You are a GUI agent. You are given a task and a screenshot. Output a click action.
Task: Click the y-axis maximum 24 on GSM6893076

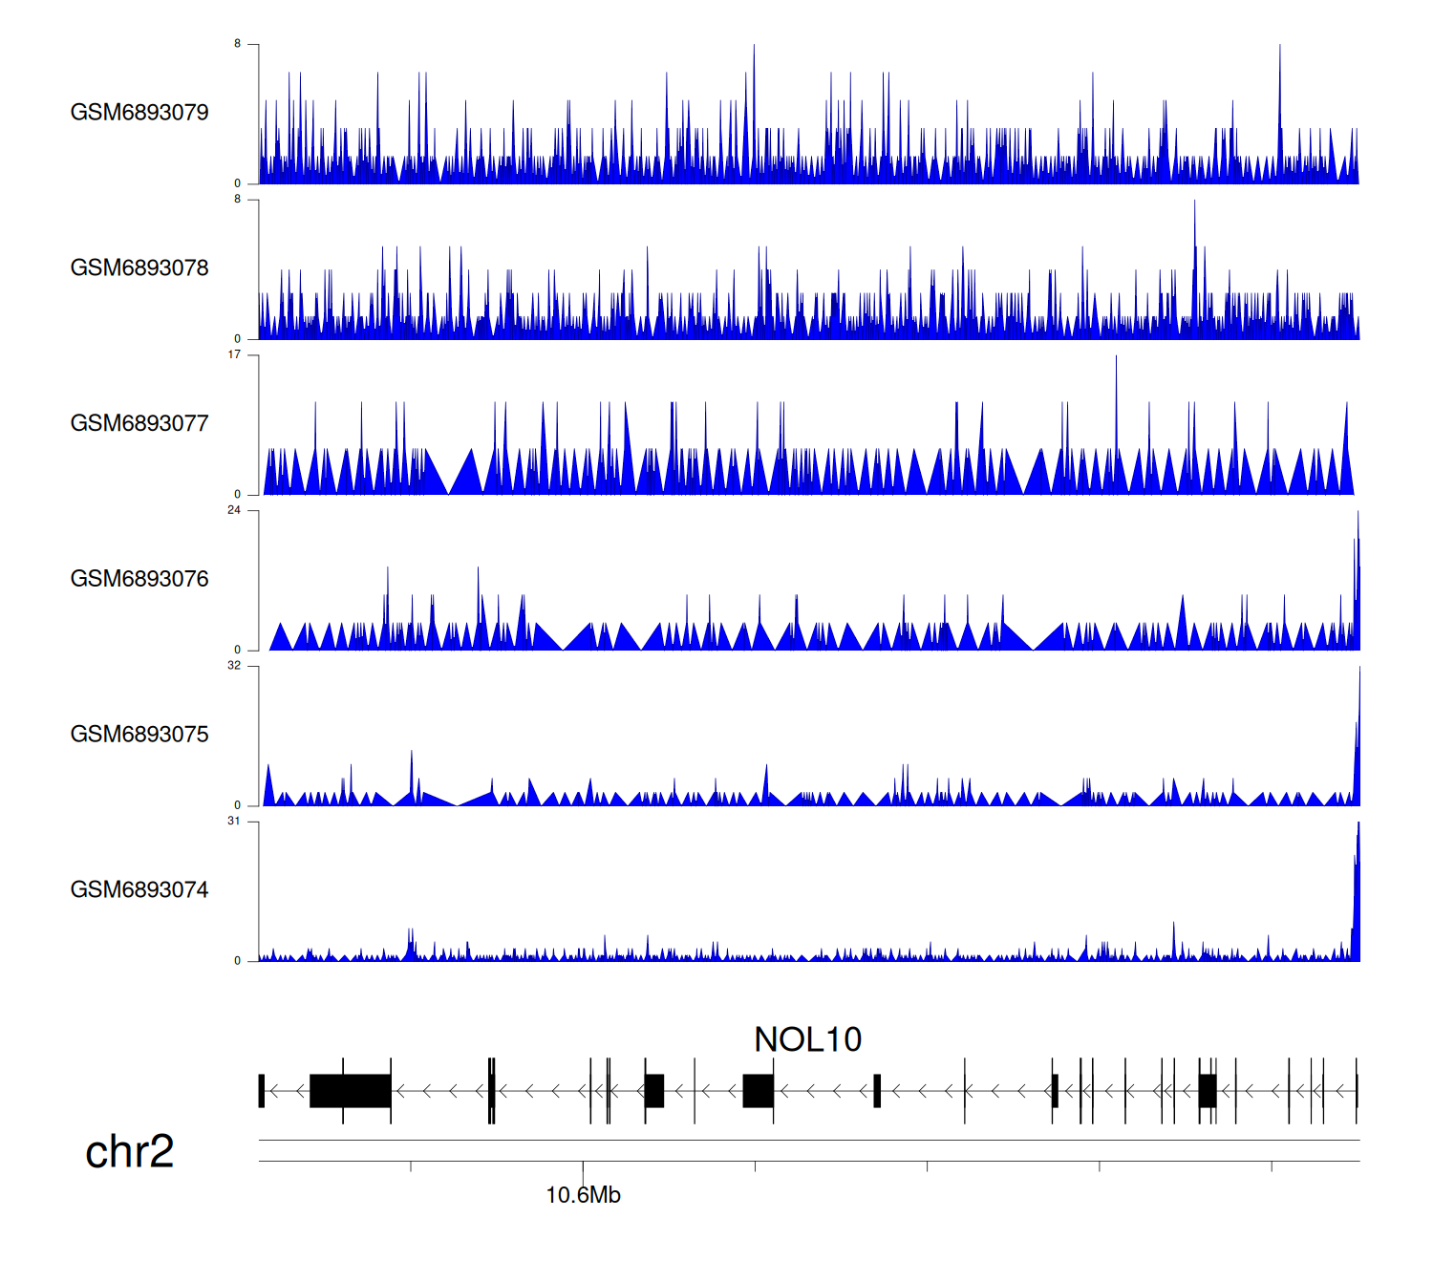pos(234,510)
